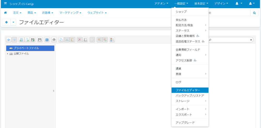Image resolution: width=261 pixels, height=128 pixels.
Task: Click the search magnifier button
Action: pos(254,13)
